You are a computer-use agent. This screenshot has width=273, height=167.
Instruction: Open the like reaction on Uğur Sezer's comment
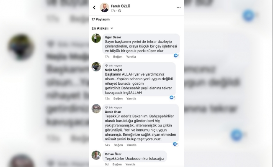click(x=176, y=56)
